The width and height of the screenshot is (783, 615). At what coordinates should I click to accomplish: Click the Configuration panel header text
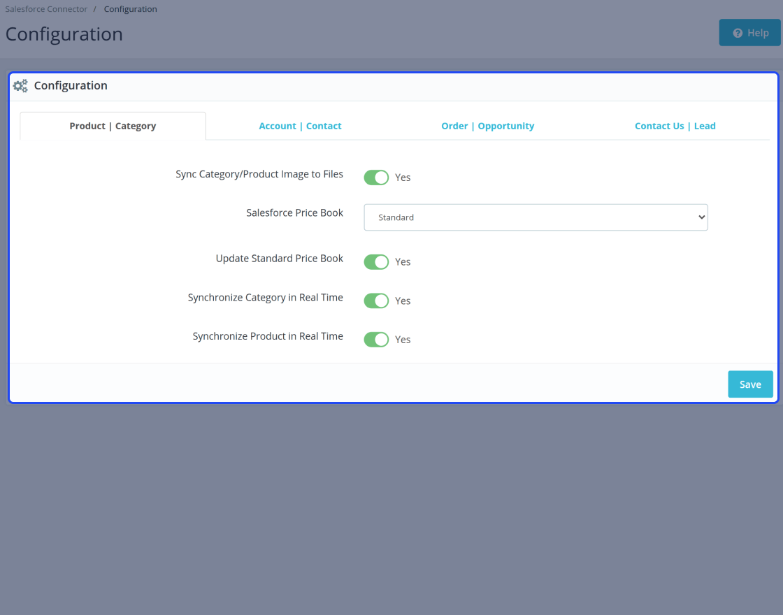pos(71,85)
